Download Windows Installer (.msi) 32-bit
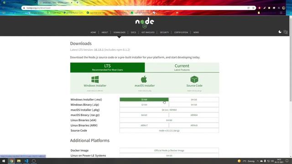The image size is (292, 164). [x=144, y=99]
